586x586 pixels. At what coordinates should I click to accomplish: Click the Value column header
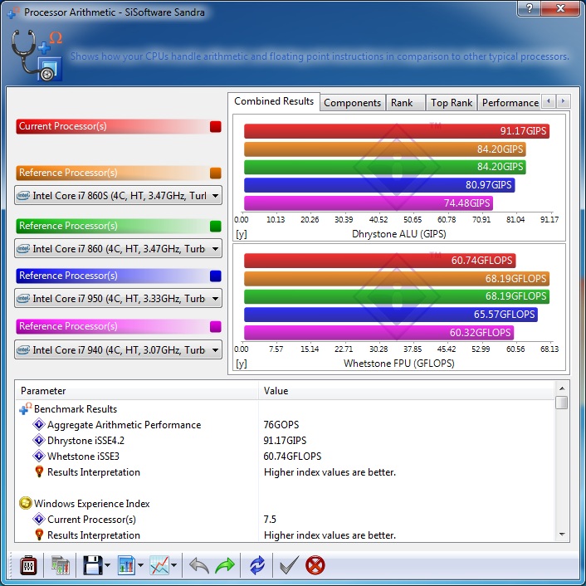(x=406, y=391)
